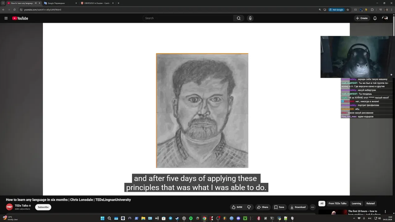Go back with the browser back arrow
The width and height of the screenshot is (395, 222).
tap(3, 10)
